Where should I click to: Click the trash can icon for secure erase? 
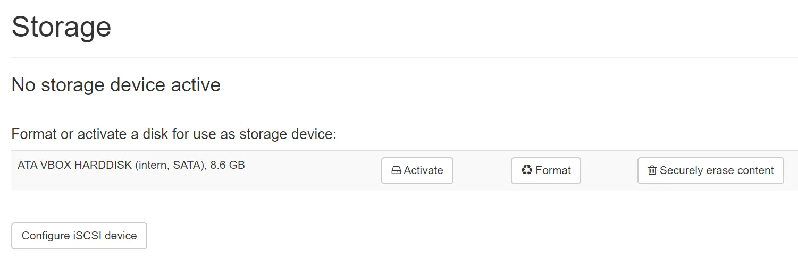pyautogui.click(x=652, y=171)
